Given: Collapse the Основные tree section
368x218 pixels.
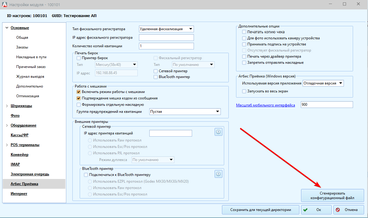Looking at the screenshot, I should click(7, 28).
